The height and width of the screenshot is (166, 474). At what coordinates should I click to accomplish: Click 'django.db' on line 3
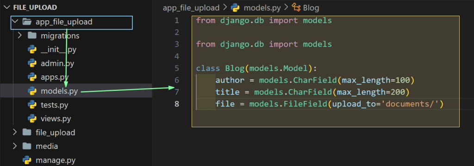tap(242, 45)
